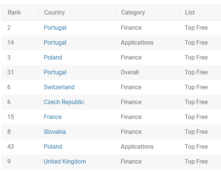
Task: Select the Finance cell in United Kingdom row
Action: pos(131,162)
